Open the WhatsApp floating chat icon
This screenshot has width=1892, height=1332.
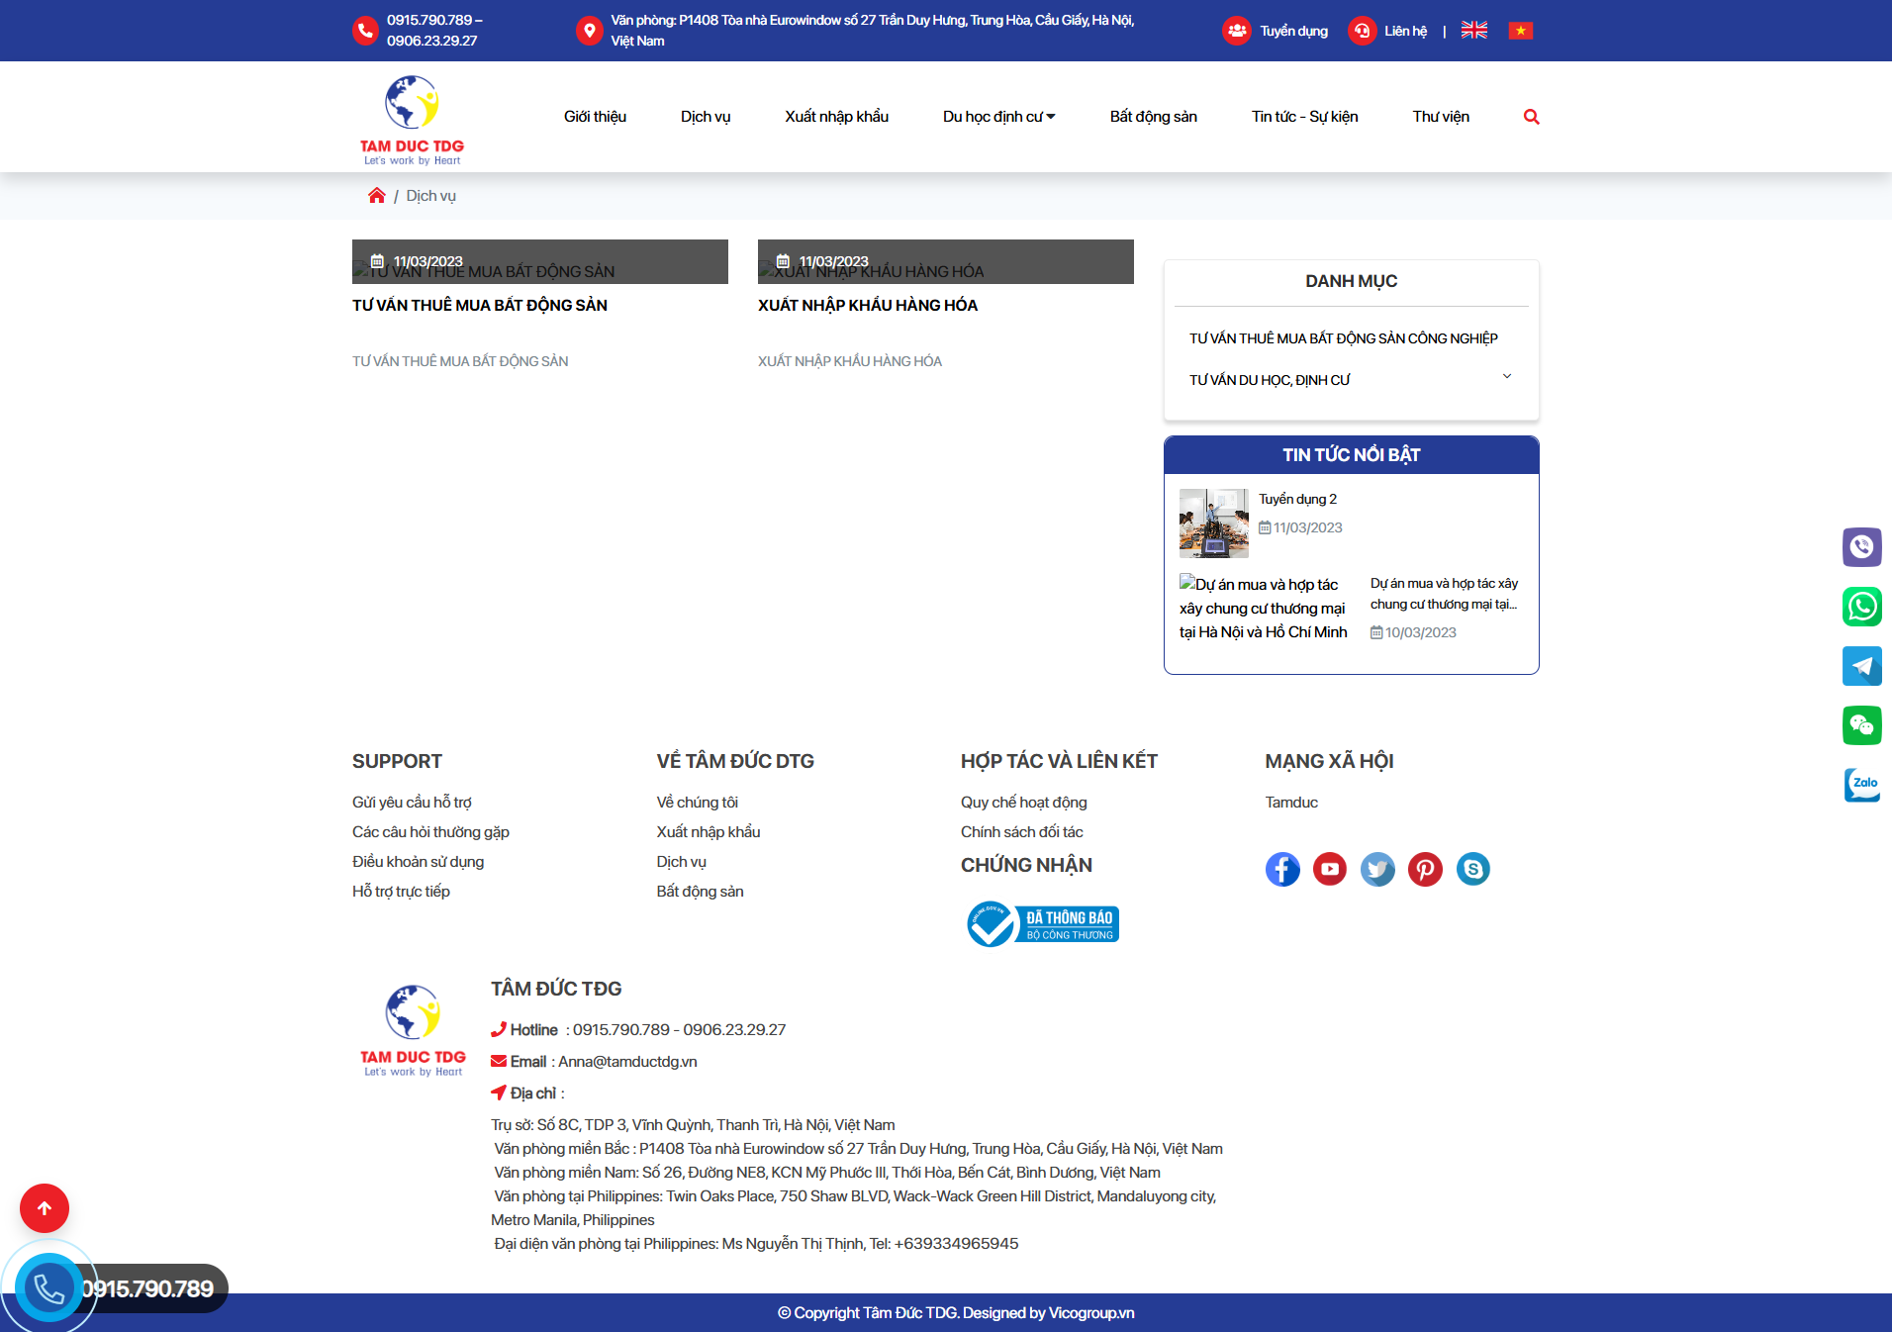coord(1861,607)
